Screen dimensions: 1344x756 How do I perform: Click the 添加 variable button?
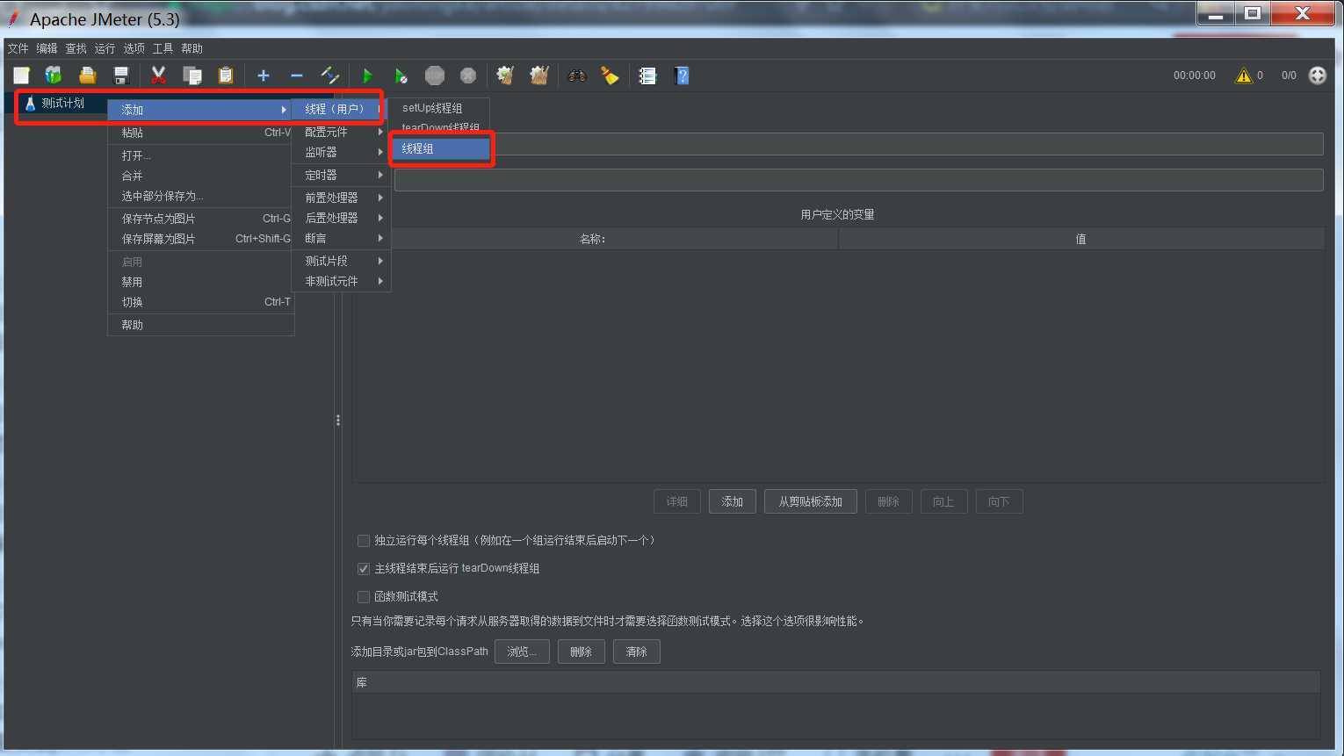(733, 501)
